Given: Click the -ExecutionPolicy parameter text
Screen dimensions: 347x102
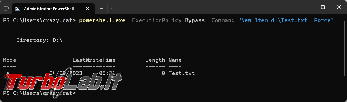Looking at the screenshot, I should pos(155,20).
